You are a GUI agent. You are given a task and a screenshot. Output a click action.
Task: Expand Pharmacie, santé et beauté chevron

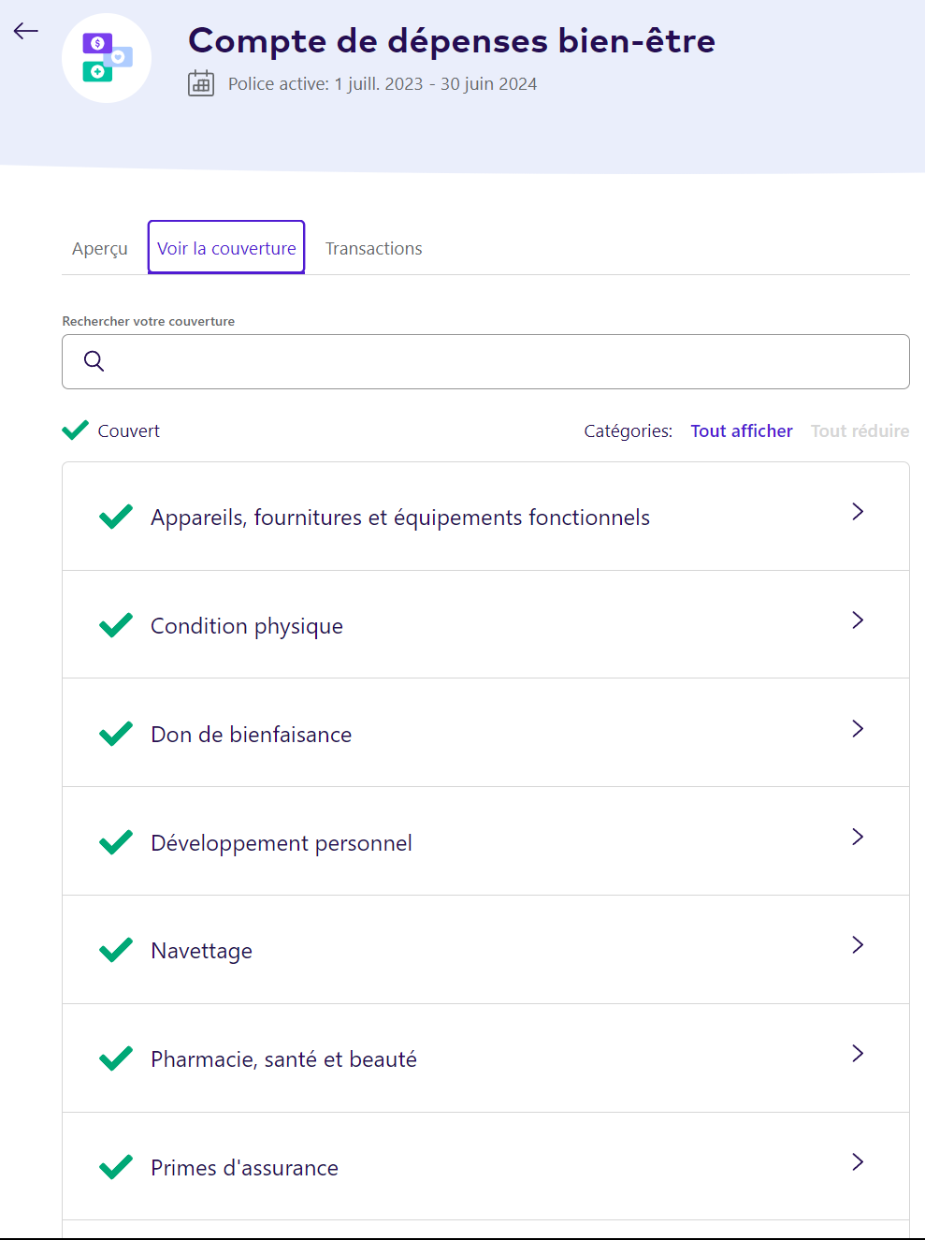coord(857,1054)
